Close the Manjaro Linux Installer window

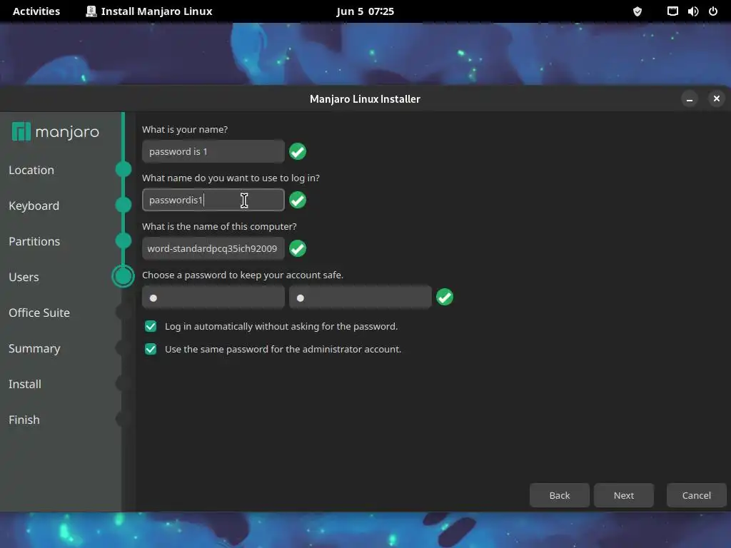[717, 98]
